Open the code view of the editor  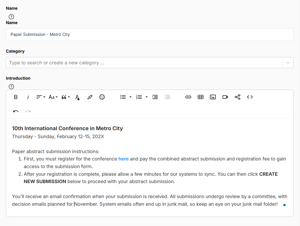pos(250,97)
